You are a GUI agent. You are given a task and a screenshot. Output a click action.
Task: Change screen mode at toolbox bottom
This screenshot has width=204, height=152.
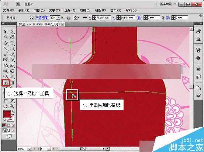(9, 136)
